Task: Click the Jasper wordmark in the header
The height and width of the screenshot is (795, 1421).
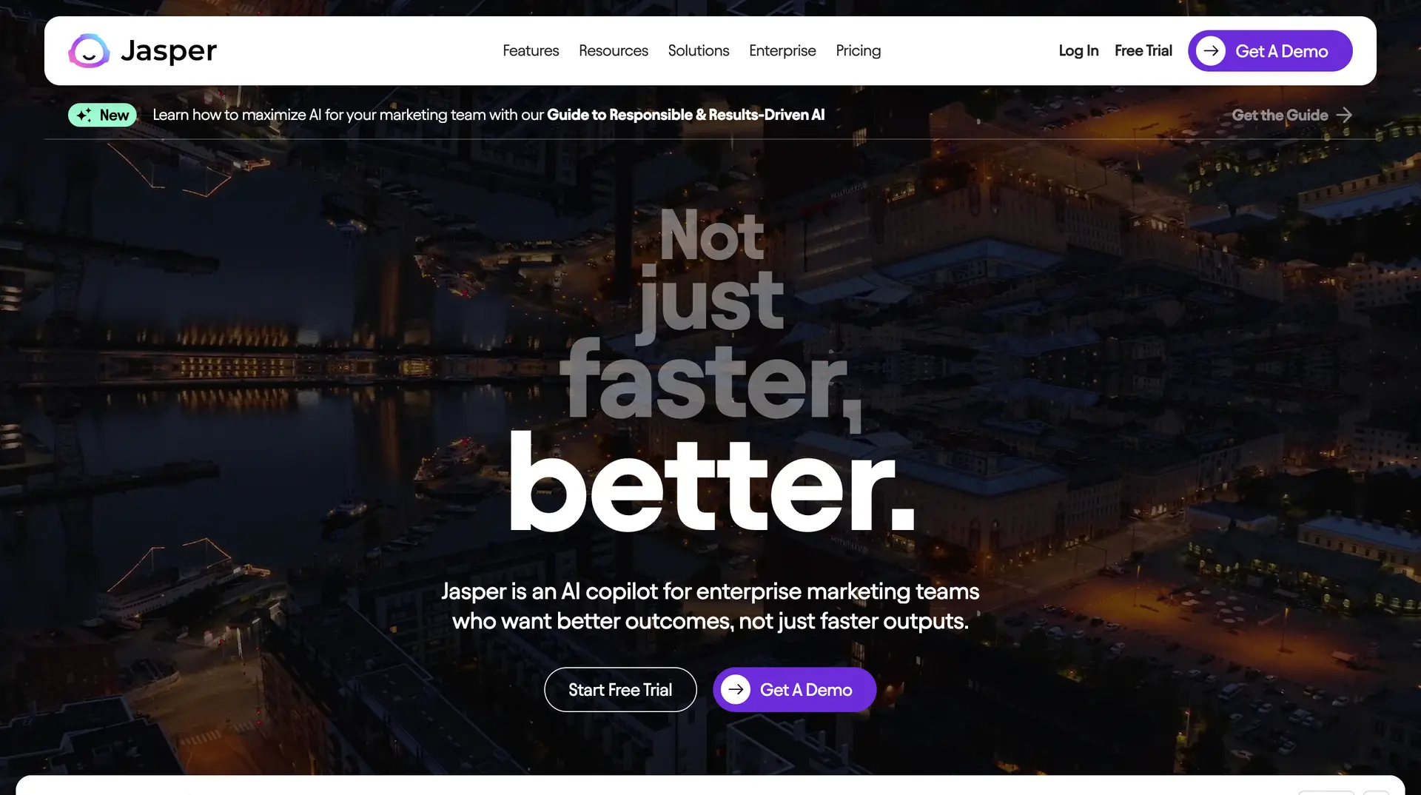Action: 169,51
